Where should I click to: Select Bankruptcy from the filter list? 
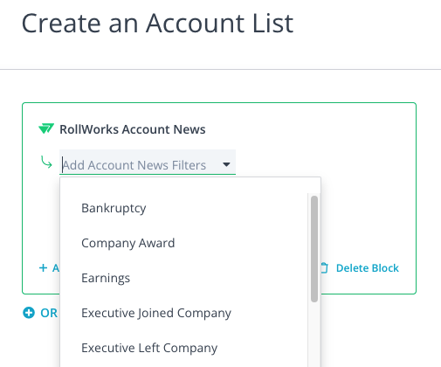pyautogui.click(x=183, y=208)
